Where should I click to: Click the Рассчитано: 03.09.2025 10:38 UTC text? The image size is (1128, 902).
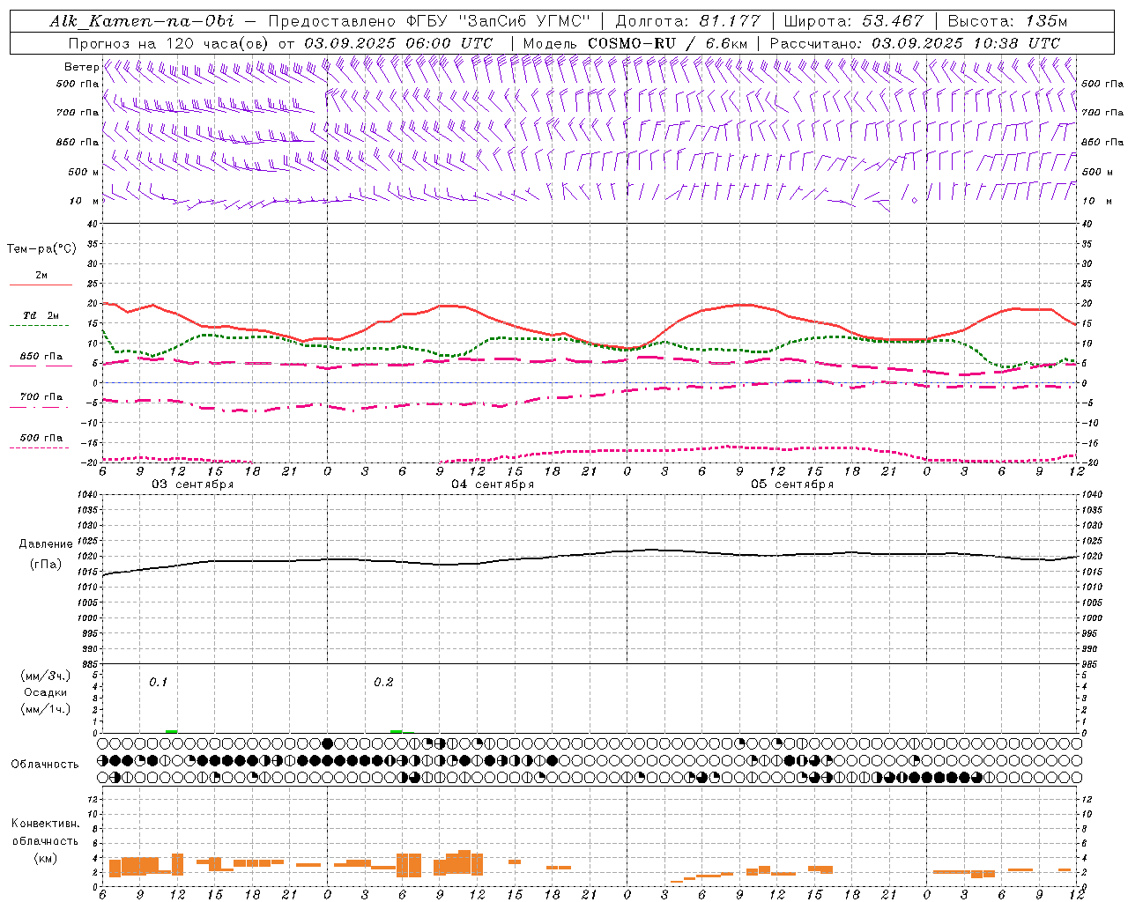click(915, 43)
